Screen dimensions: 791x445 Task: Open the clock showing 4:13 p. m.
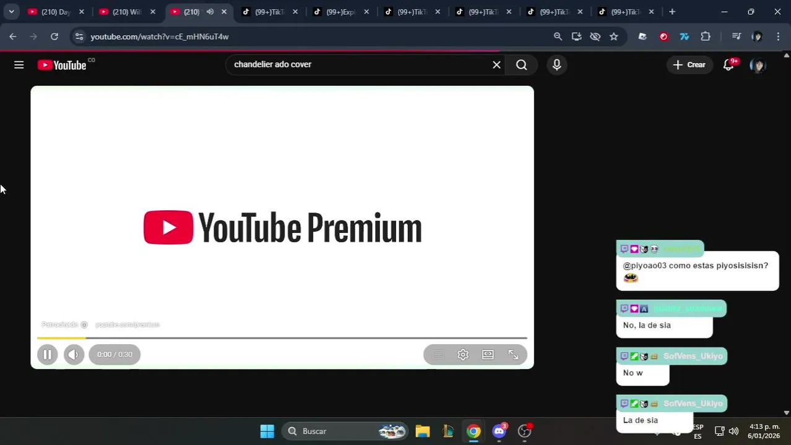(764, 431)
